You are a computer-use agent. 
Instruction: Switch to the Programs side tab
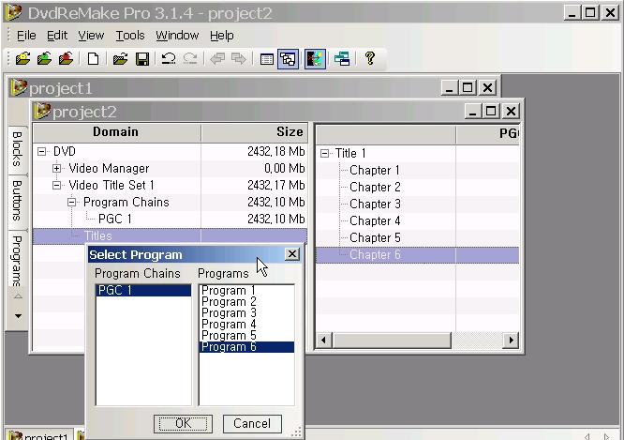coord(18,260)
